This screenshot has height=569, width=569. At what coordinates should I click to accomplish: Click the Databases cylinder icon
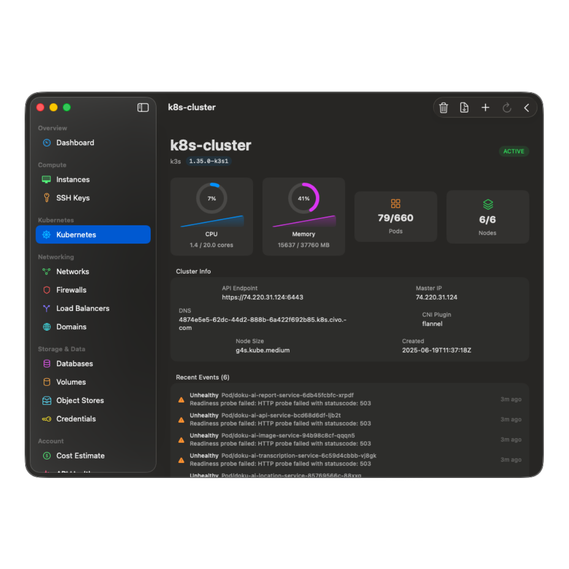click(x=46, y=364)
